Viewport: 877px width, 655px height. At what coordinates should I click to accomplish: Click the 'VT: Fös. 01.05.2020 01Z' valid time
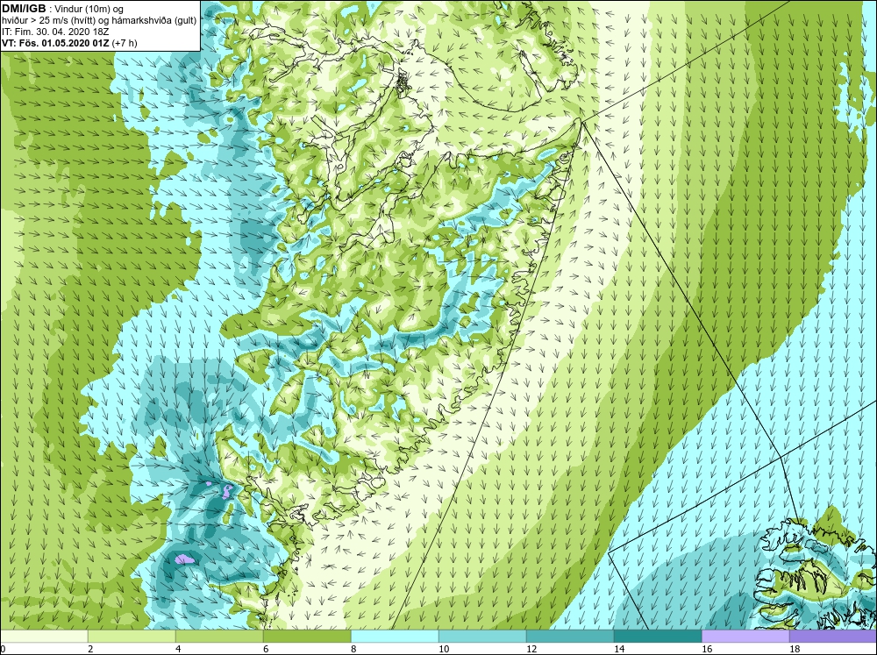coord(56,42)
